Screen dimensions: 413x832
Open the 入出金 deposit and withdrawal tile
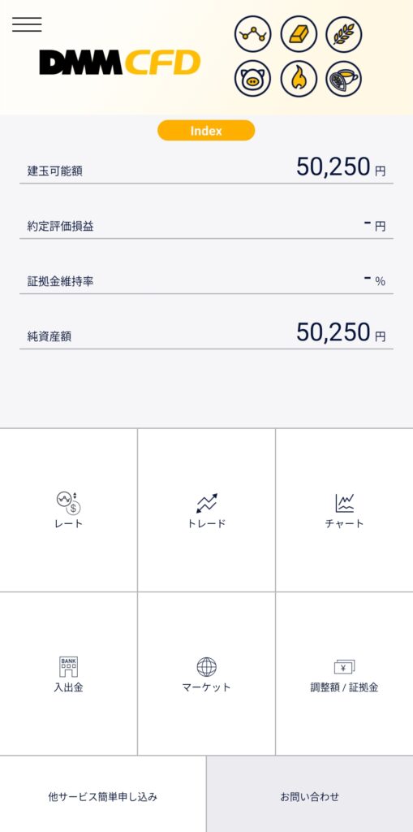[x=68, y=674]
